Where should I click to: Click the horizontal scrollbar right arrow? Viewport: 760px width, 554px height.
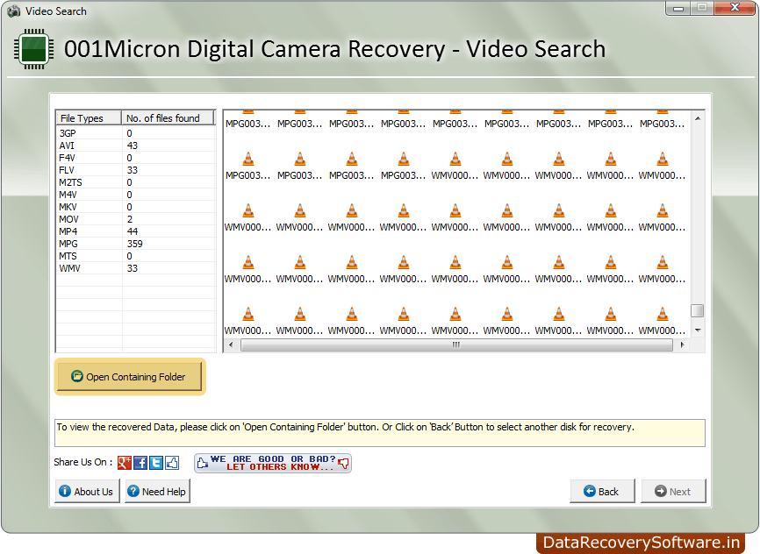click(682, 344)
